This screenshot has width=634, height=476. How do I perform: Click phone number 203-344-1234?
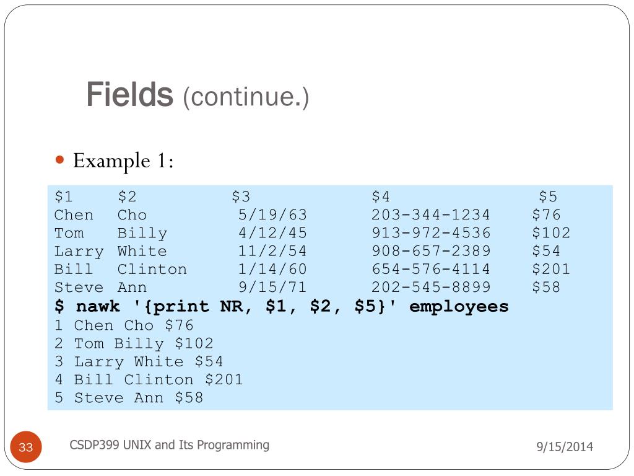(x=431, y=214)
